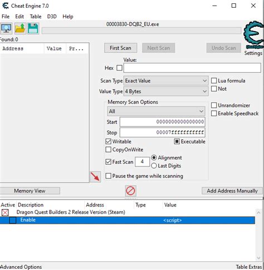Toggle the Not checkbox
264x270 pixels.
(214, 89)
